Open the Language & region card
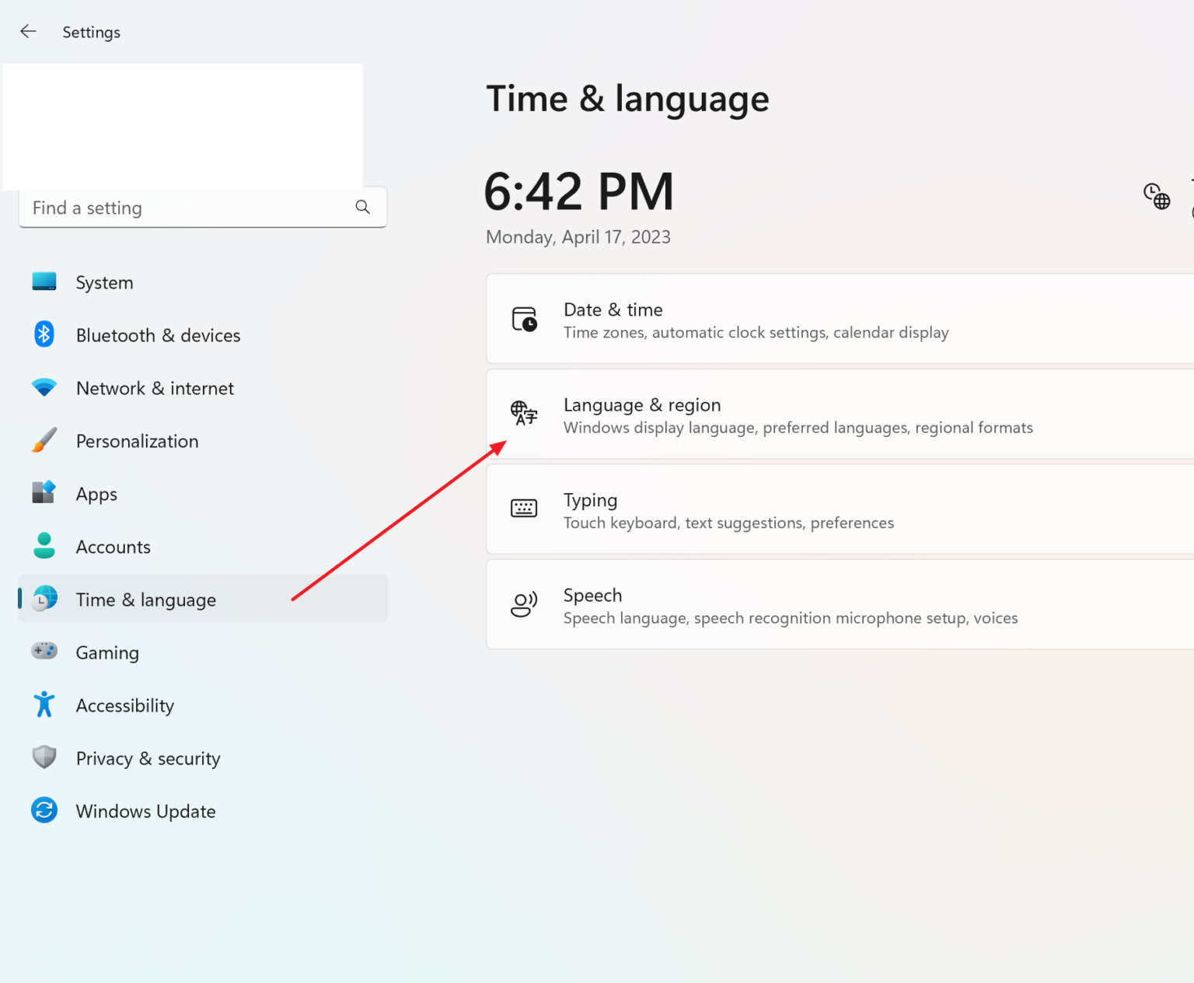 tap(840, 414)
